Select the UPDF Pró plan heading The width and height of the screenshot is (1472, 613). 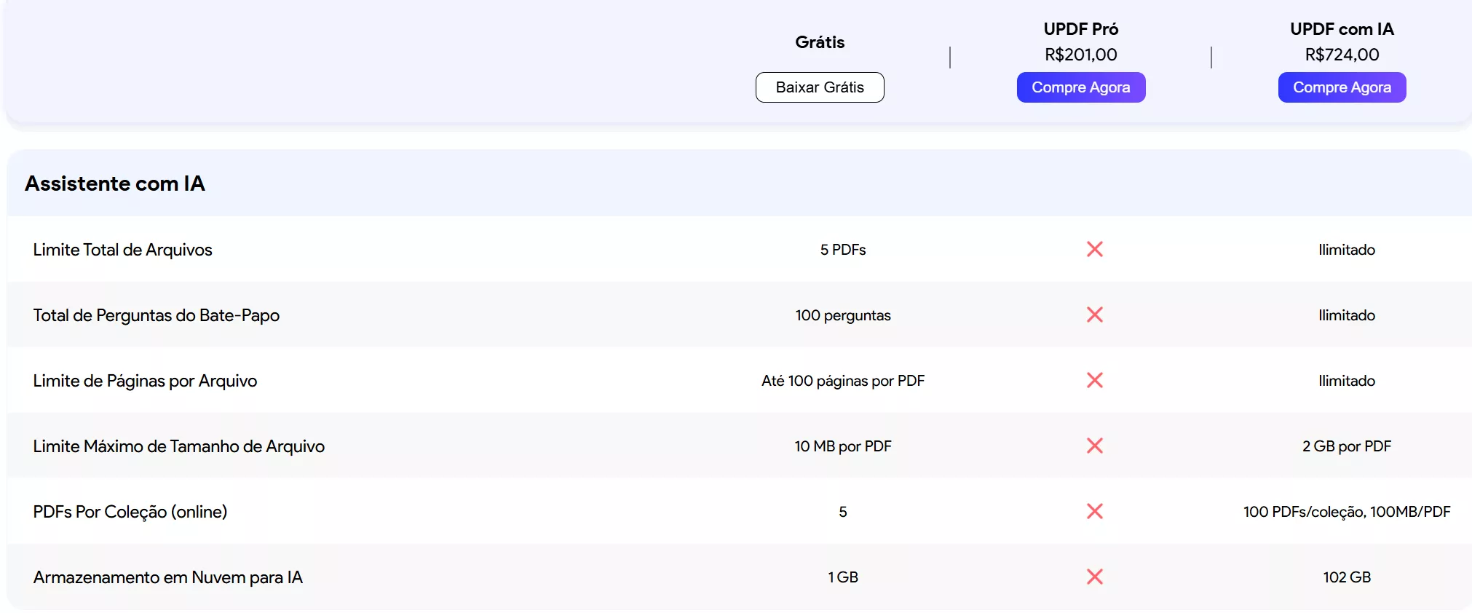click(1081, 29)
